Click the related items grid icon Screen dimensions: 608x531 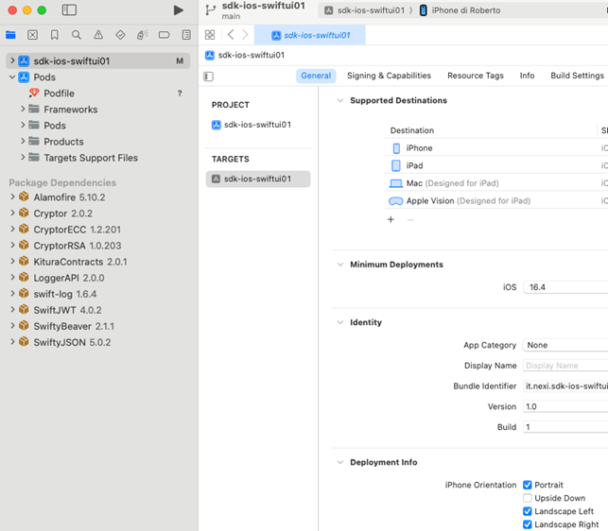pos(210,35)
